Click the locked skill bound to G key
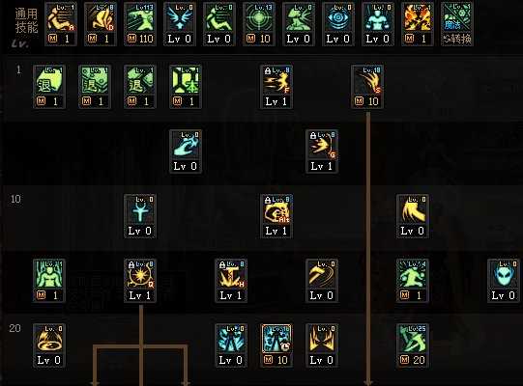The height and width of the screenshot is (386, 523). click(x=322, y=145)
